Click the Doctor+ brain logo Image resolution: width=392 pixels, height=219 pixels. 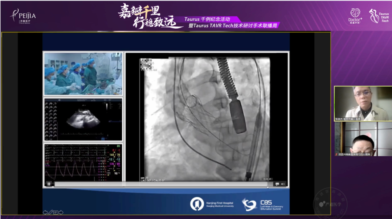[x=355, y=15]
